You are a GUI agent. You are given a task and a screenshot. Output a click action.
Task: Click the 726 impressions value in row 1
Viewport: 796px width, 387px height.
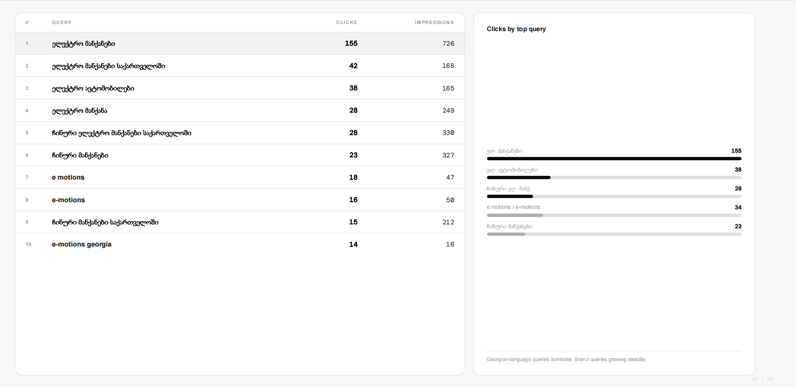448,43
